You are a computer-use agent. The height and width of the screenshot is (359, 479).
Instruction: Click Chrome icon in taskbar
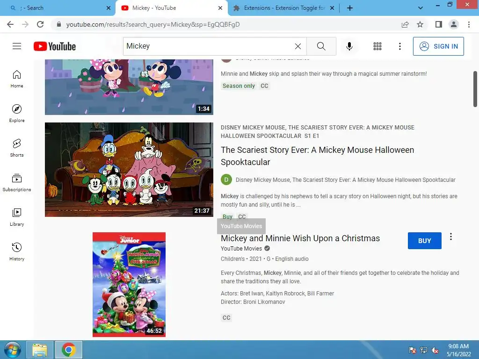click(x=68, y=350)
